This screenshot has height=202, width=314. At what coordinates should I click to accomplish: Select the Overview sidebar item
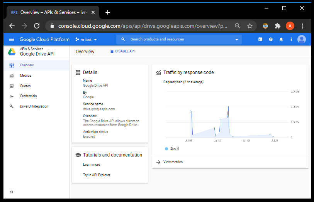click(x=36, y=65)
